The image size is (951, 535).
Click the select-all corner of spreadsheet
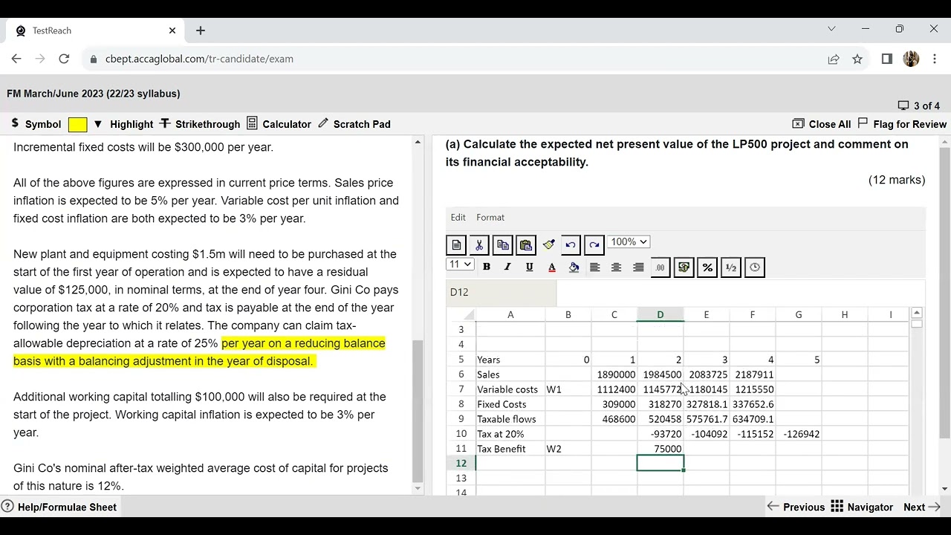click(461, 315)
